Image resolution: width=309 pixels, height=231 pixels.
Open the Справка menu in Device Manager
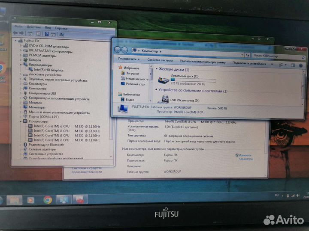point(61,28)
